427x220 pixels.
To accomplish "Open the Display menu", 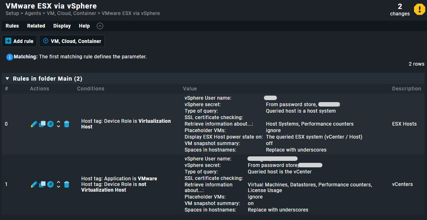I will coord(62,26).
